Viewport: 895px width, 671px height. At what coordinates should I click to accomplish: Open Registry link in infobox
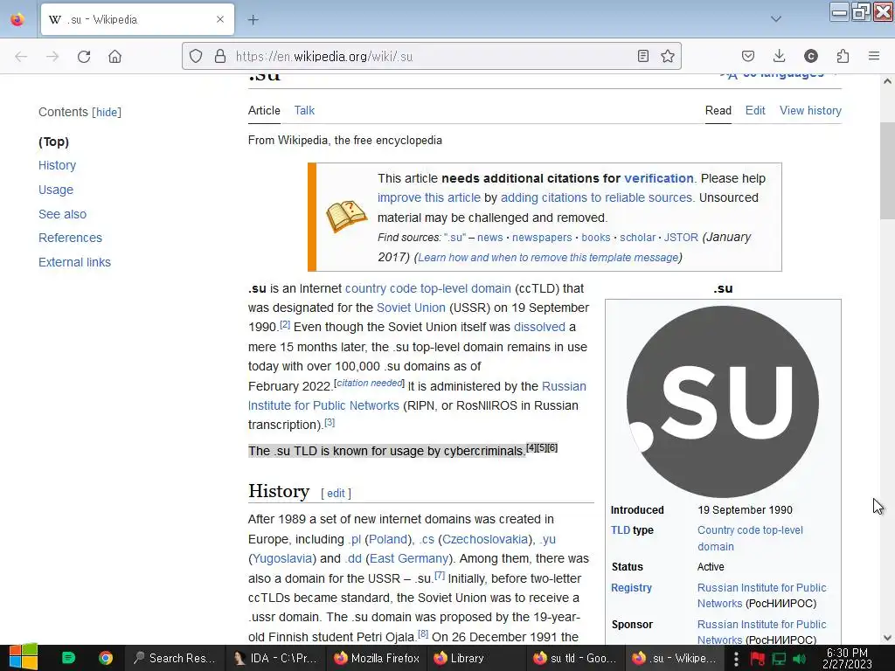pos(631,588)
